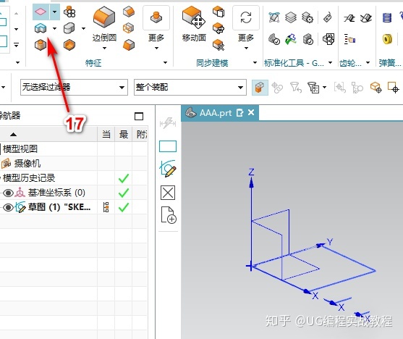Expand the 齿轮 group arrow
403x339 pixels.
368,62
